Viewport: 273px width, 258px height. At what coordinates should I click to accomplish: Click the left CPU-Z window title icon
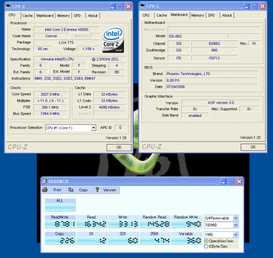point(8,6)
